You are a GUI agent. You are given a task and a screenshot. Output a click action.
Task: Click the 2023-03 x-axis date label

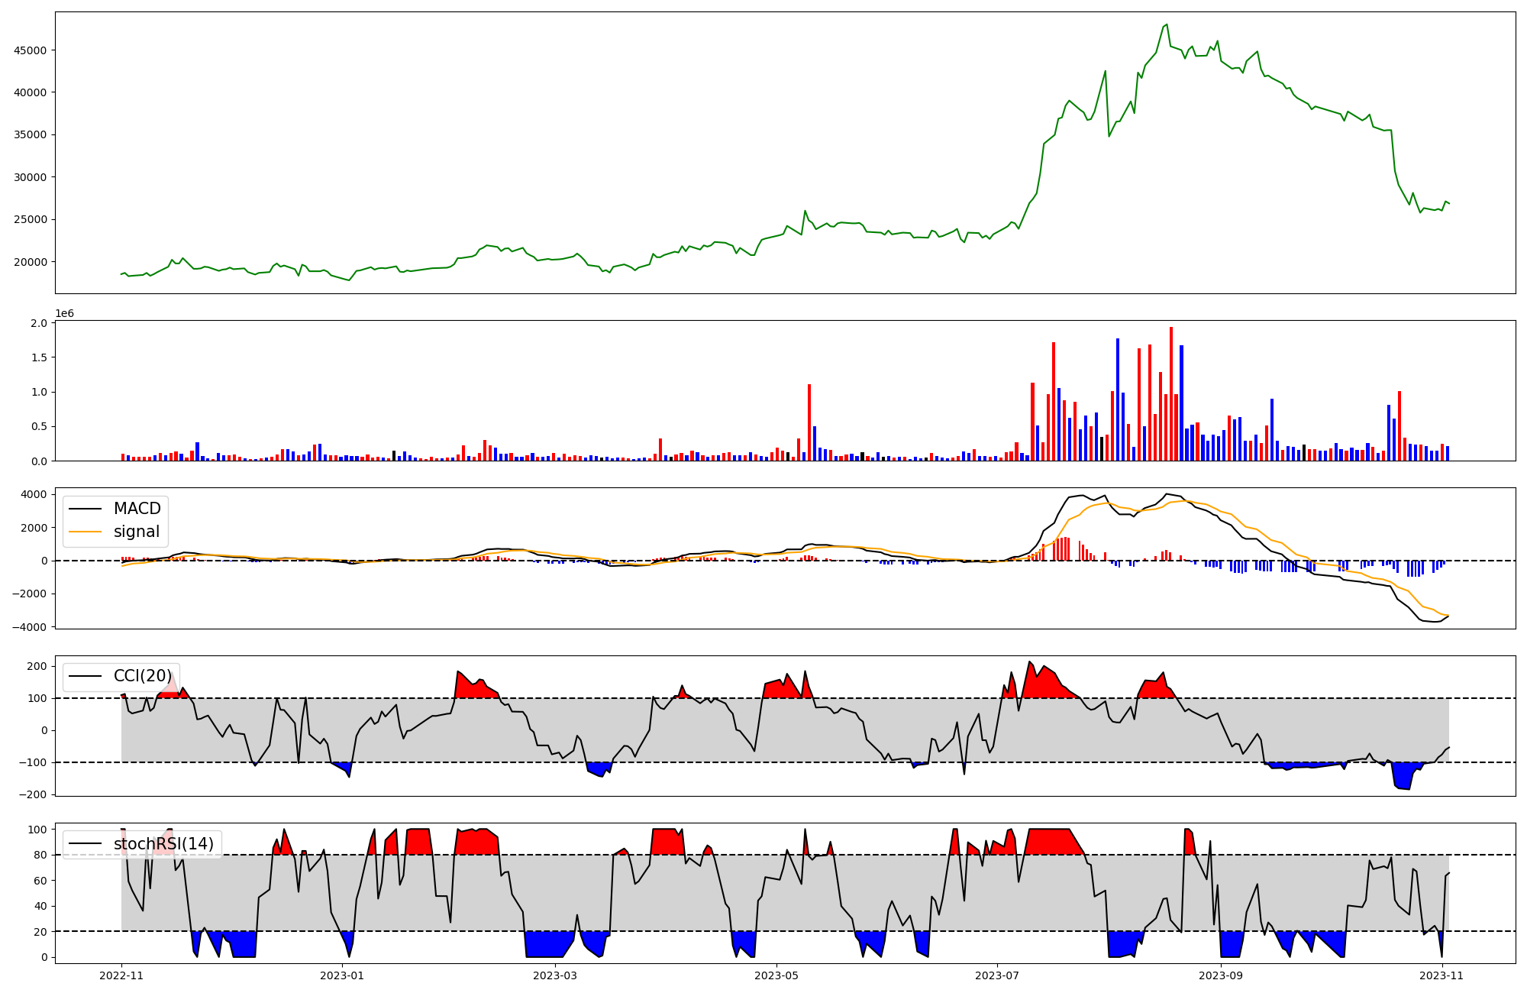555,975
